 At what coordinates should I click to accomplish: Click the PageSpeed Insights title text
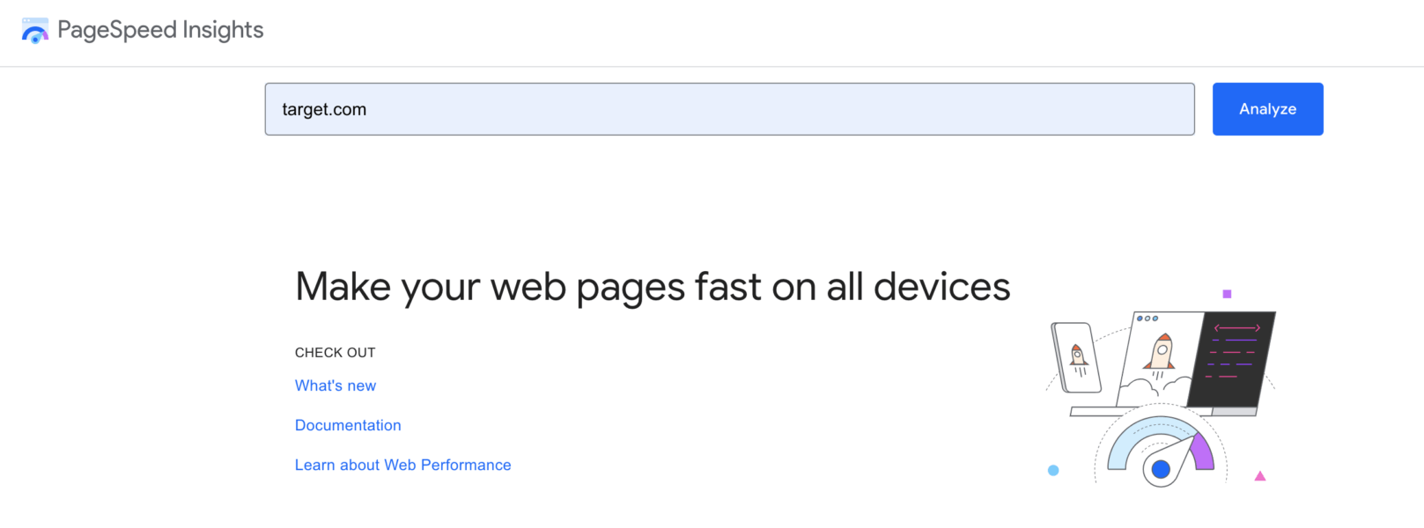(160, 31)
